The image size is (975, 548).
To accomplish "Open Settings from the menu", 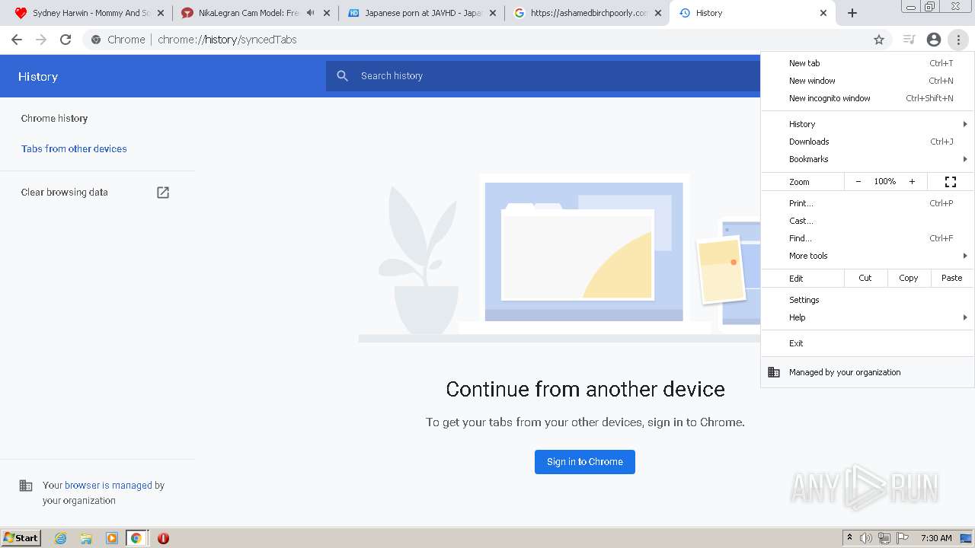I will pyautogui.click(x=867, y=300).
